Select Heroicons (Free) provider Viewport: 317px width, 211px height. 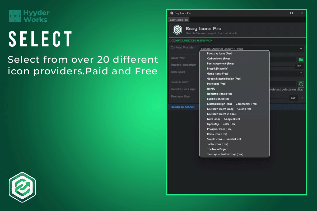coord(235,84)
